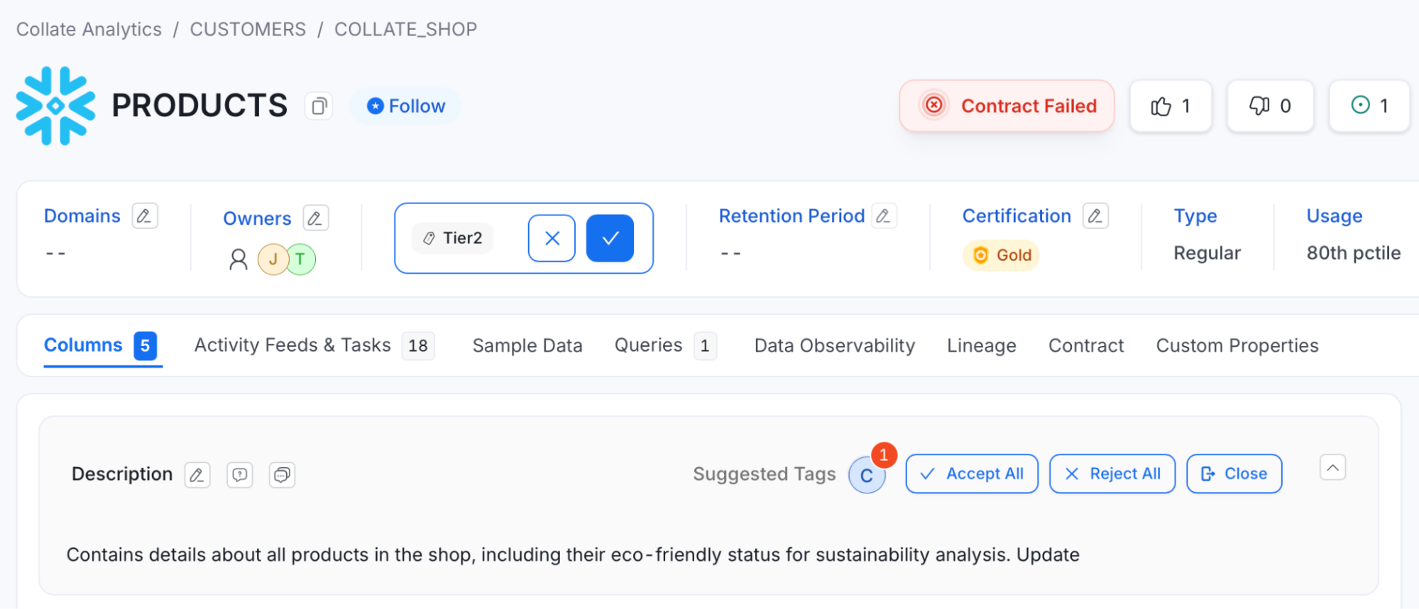Open the Description request-update icon
This screenshot has height=609, width=1419.
(240, 474)
